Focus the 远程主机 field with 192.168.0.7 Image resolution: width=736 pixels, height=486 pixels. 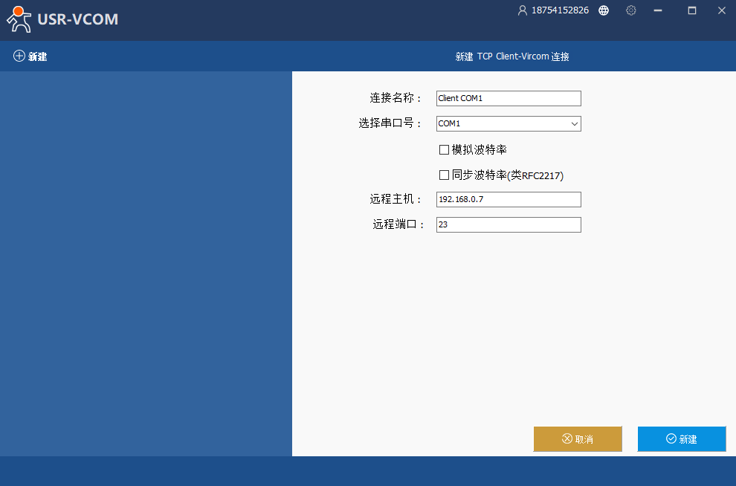click(x=508, y=199)
